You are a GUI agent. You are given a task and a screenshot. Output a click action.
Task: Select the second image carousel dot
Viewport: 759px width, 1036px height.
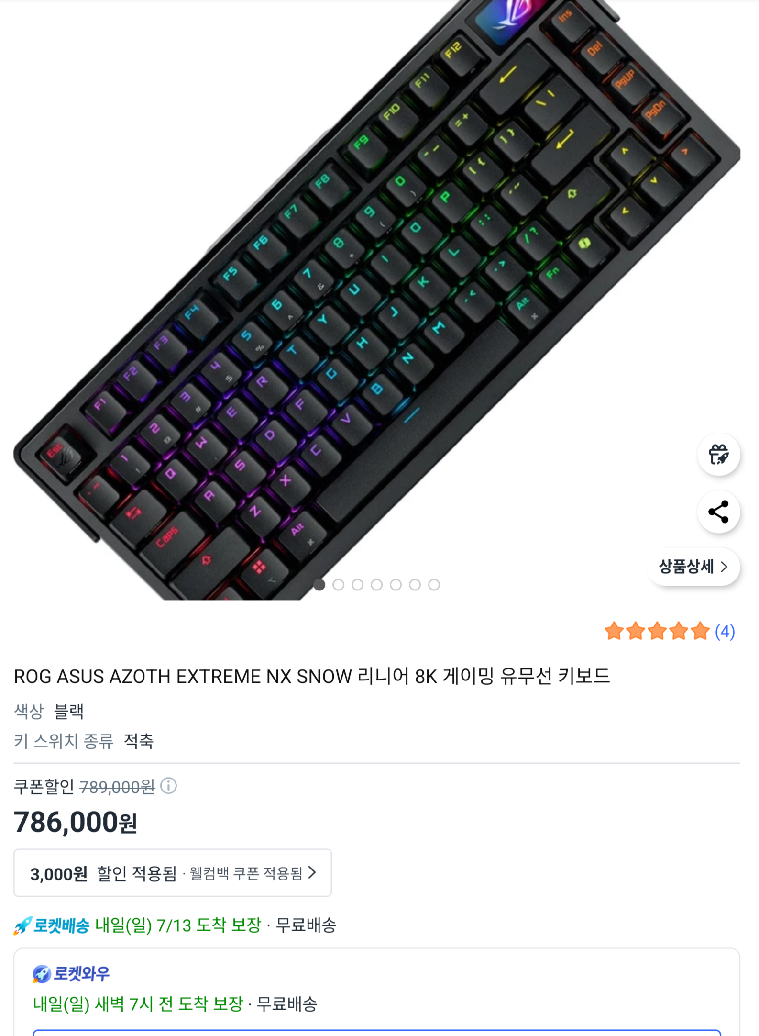(338, 585)
